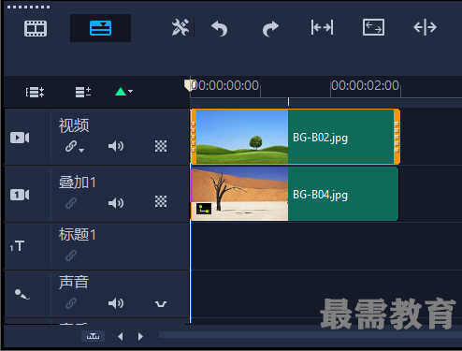Show all visible tracks icon
The image size is (462, 351).
(x=35, y=93)
